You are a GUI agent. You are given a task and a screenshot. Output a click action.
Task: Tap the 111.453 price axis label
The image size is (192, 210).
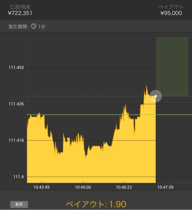(x=16, y=68)
